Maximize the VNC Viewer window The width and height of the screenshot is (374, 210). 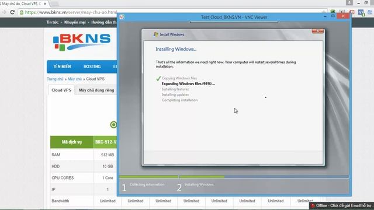click(x=333, y=16)
